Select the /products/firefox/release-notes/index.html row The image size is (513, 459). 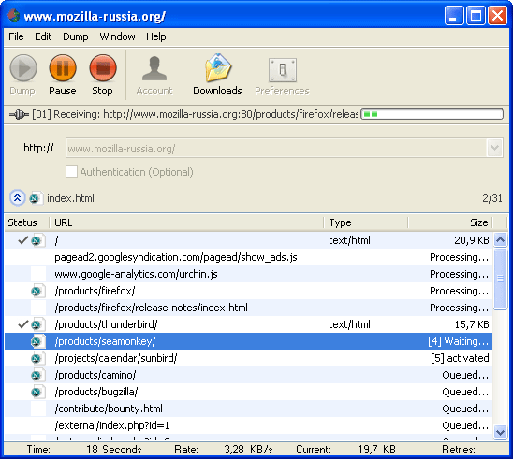pyautogui.click(x=249, y=308)
